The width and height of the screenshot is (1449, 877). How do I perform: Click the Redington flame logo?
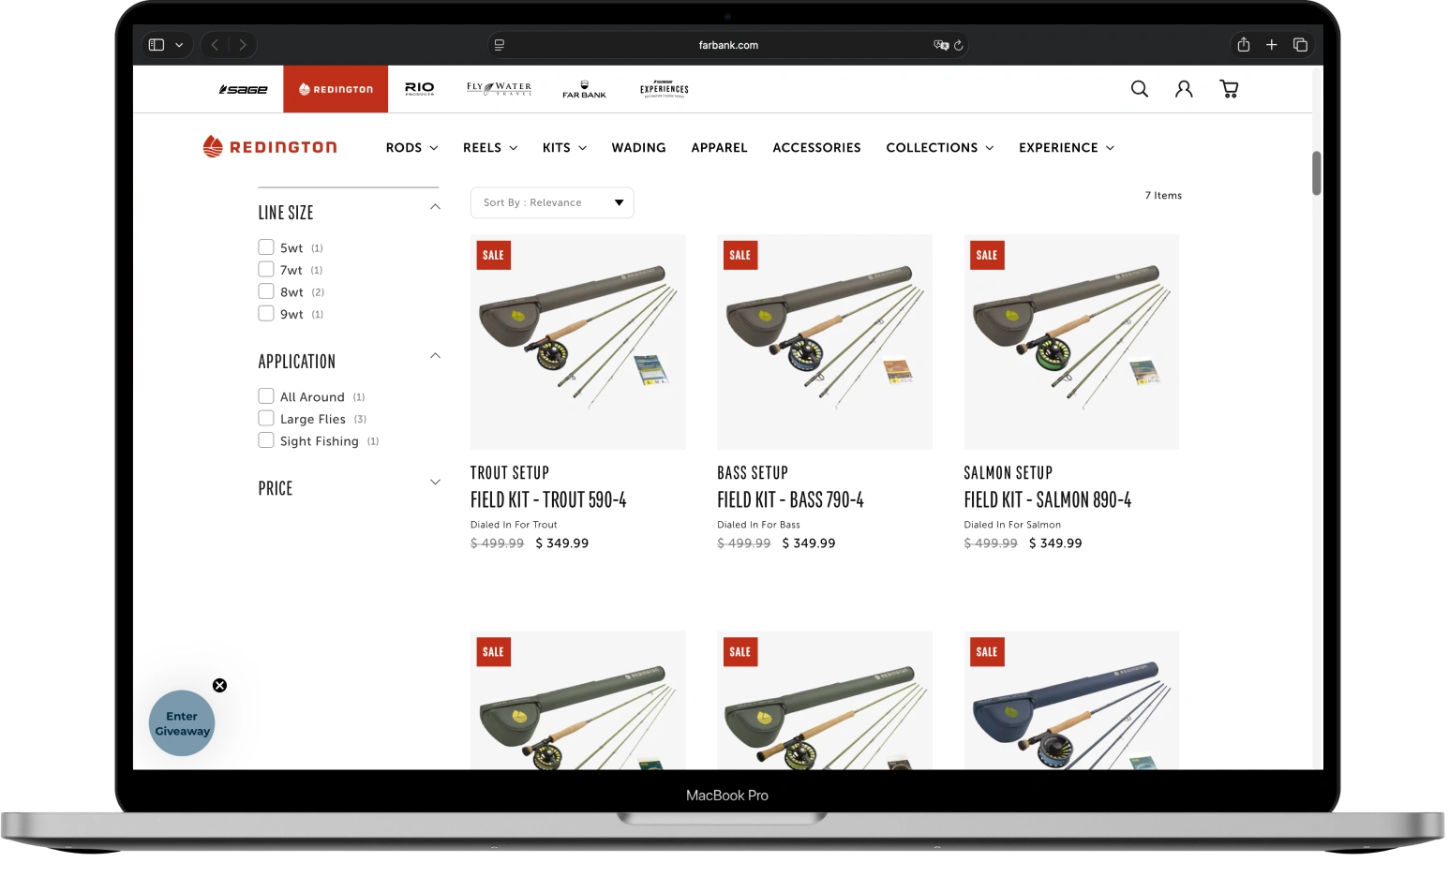(213, 146)
